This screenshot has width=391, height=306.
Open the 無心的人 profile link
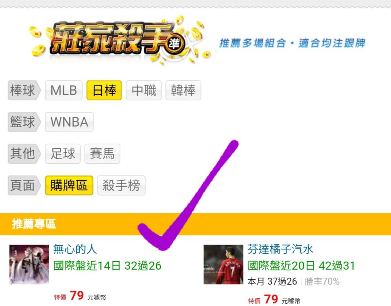tap(75, 249)
